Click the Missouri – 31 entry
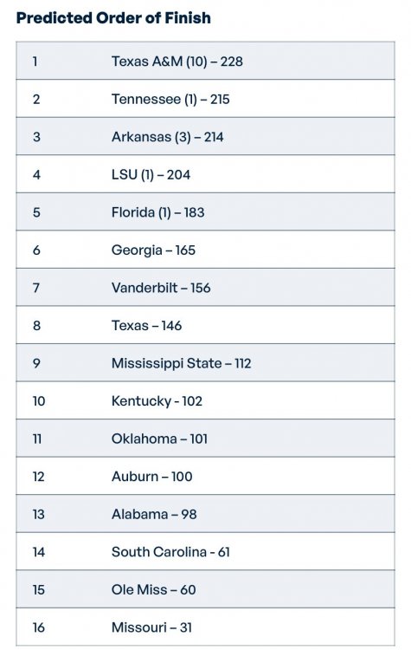This screenshot has width=411, height=650. click(x=151, y=627)
